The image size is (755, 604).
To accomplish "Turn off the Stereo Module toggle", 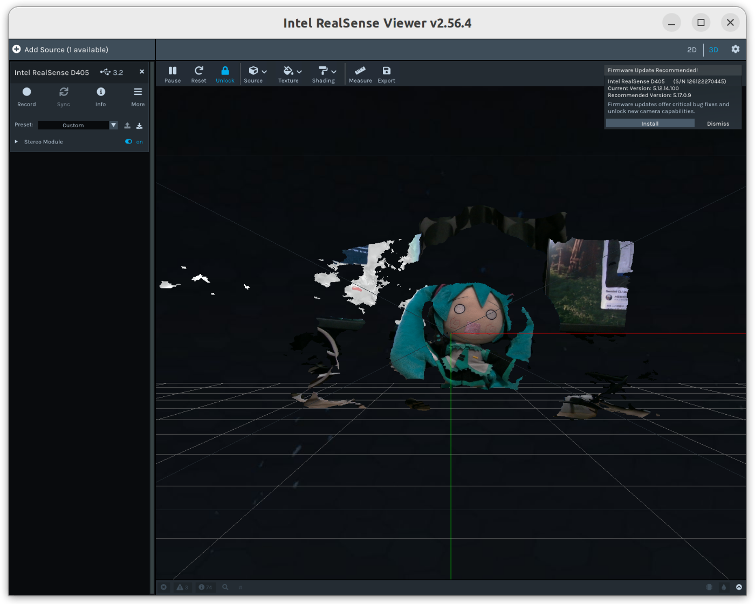I will [x=129, y=142].
